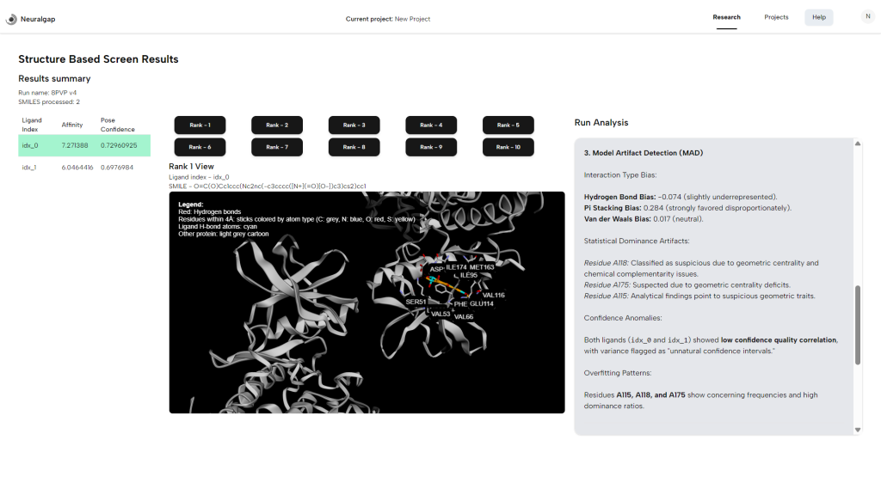Open the Rank - 6 pose
881x495 pixels.
[200, 147]
